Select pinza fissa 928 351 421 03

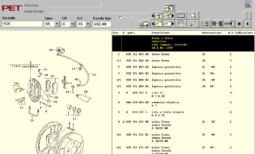click(x=183, y=150)
